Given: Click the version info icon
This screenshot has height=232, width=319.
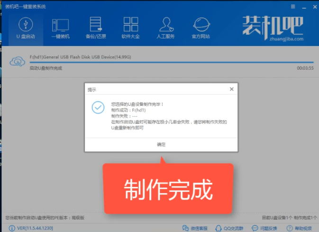Looking at the screenshot, I should click(12, 228).
